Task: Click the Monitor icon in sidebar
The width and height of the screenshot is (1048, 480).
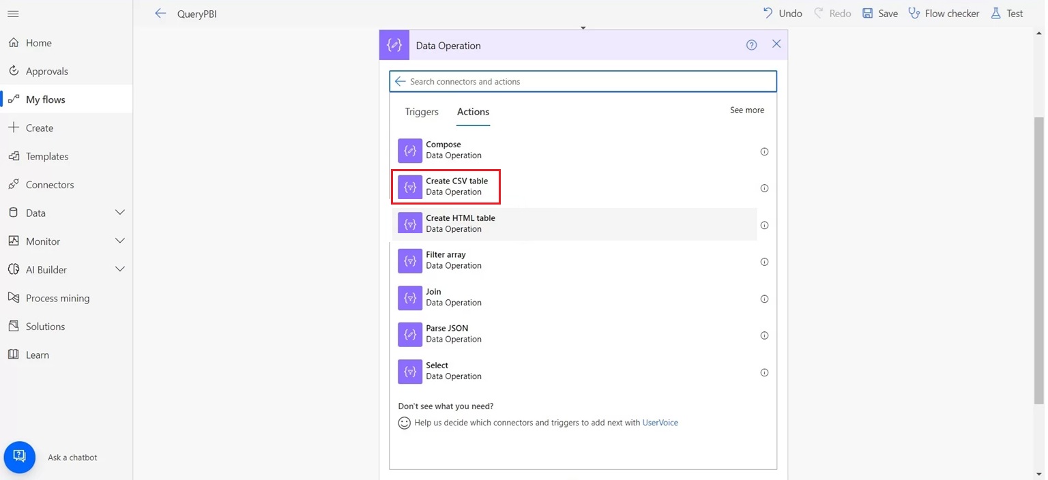Action: click(14, 241)
